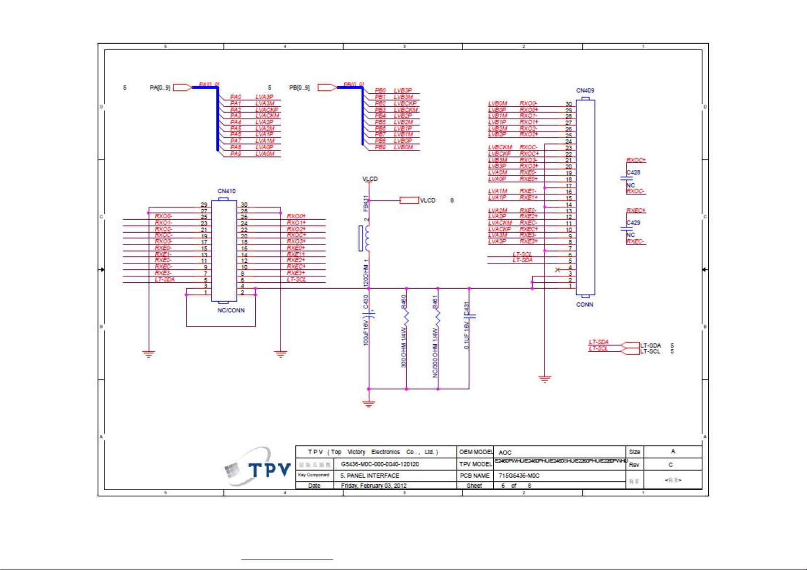Click the PB[0..9] bus port symbol
The height and width of the screenshot is (570, 807).
[327, 88]
